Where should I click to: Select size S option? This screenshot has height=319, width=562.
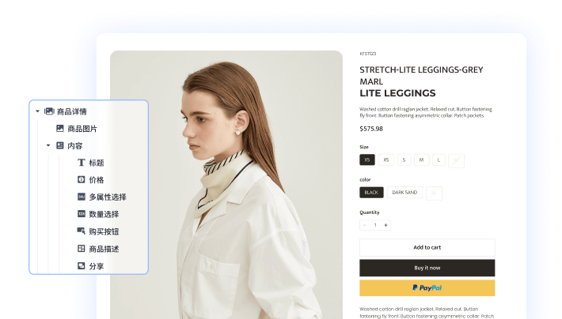click(404, 159)
